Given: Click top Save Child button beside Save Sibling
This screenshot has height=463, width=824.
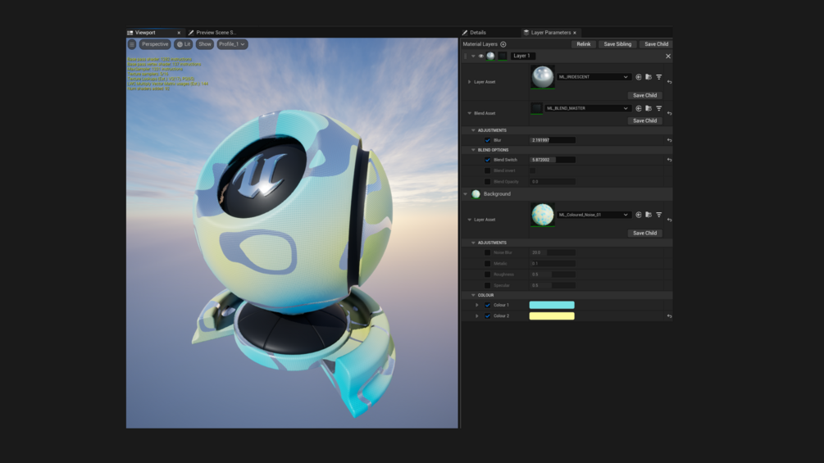Looking at the screenshot, I should pyautogui.click(x=657, y=44).
